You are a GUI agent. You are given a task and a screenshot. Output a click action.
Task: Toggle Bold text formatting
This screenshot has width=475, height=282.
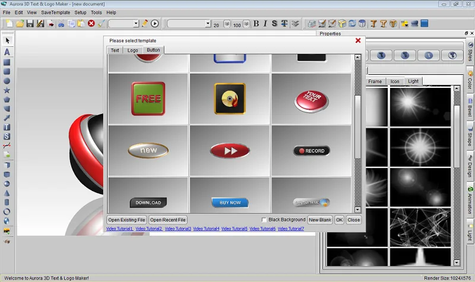point(256,24)
